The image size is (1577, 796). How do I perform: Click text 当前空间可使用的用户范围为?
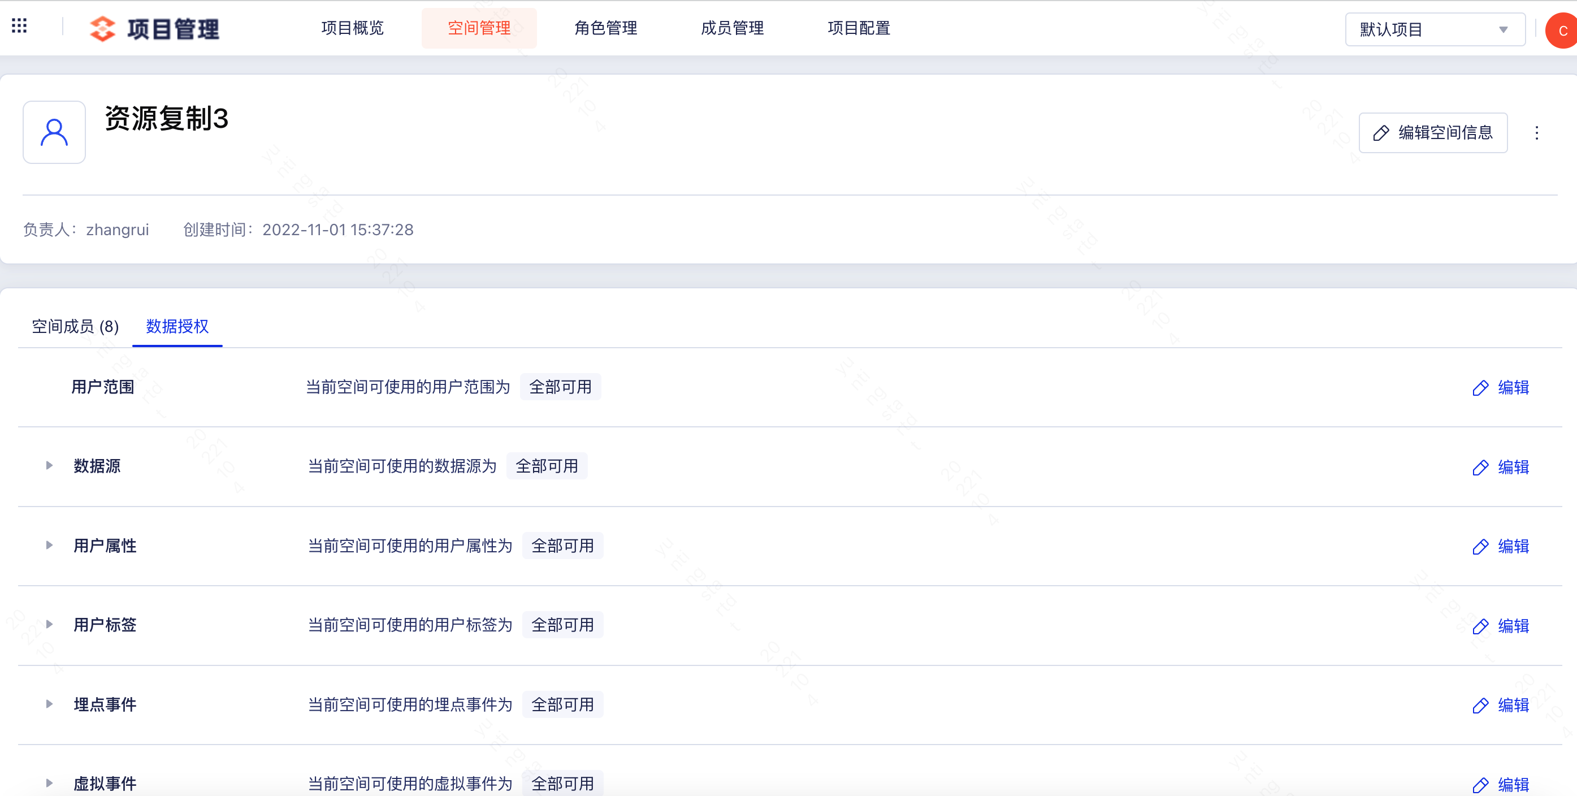tap(408, 387)
